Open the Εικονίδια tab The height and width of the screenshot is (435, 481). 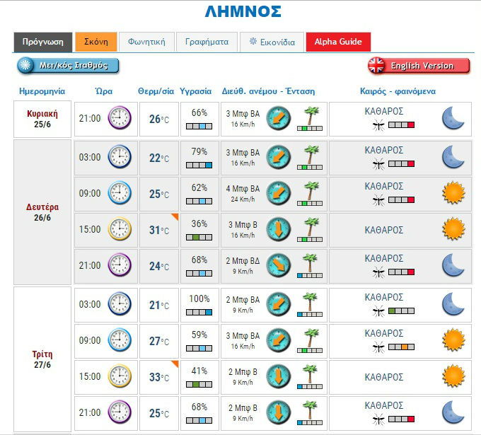pos(272,42)
